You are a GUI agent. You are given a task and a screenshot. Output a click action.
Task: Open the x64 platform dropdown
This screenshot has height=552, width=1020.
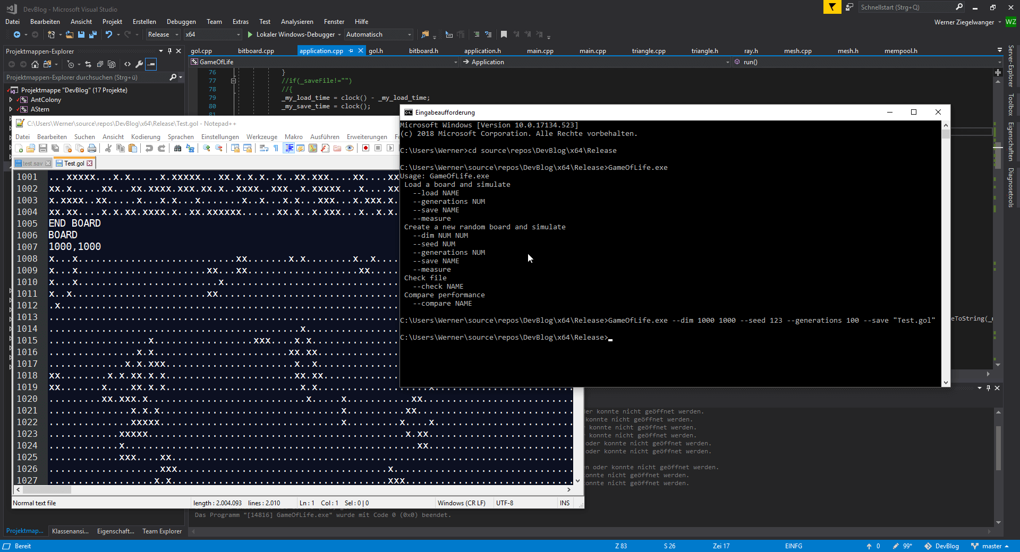point(212,34)
